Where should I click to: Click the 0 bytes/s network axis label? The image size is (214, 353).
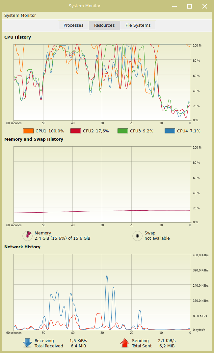[199, 330]
